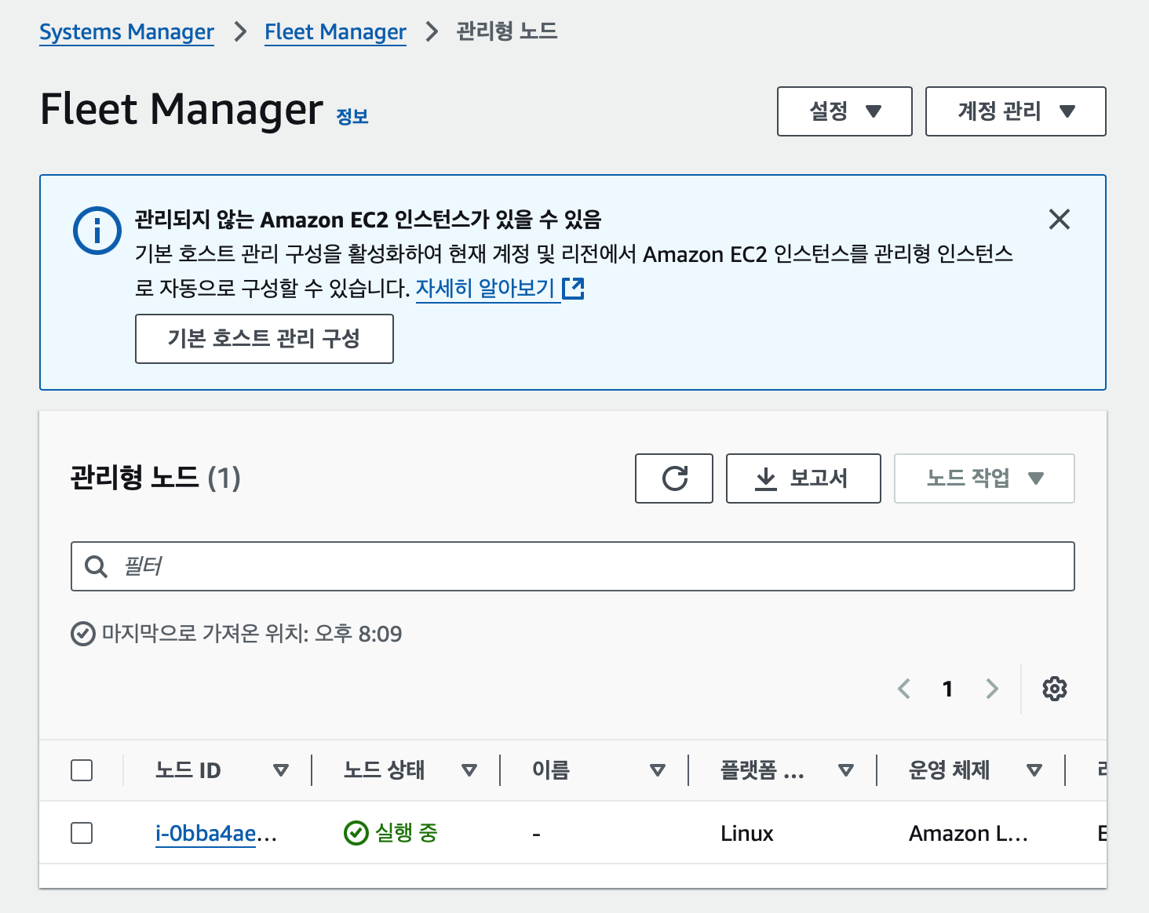Sort by 운영 체제 column arrow
The height and width of the screenshot is (913, 1149).
pyautogui.click(x=1034, y=770)
